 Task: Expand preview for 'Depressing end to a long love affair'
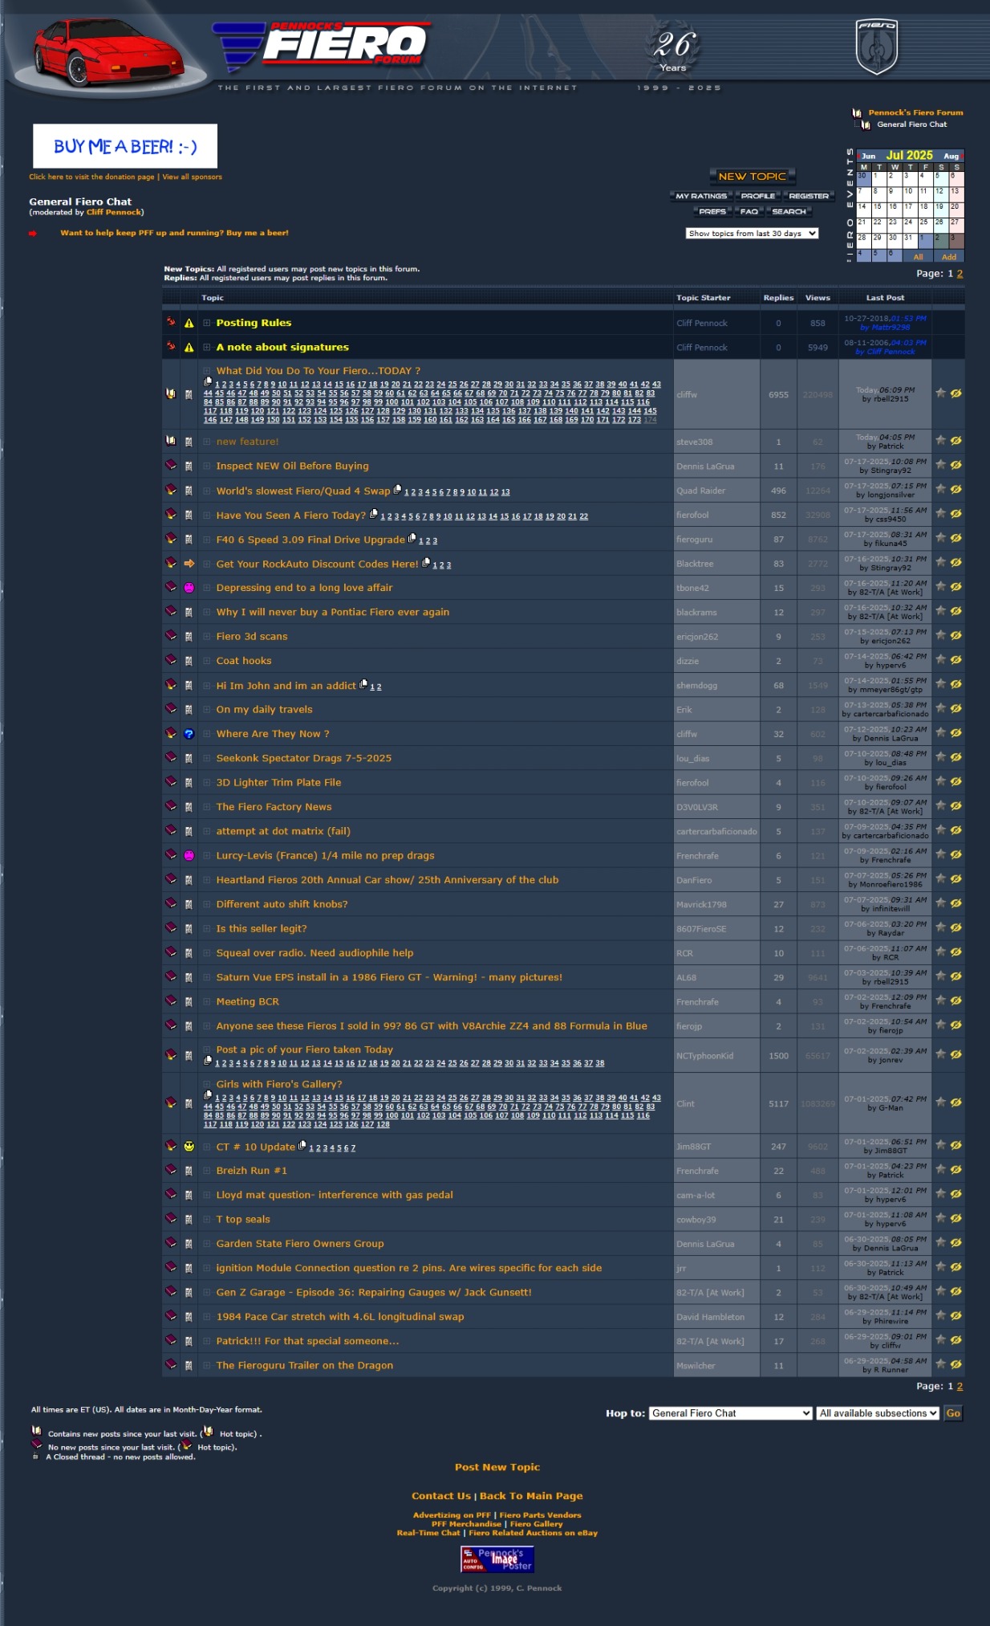(206, 588)
